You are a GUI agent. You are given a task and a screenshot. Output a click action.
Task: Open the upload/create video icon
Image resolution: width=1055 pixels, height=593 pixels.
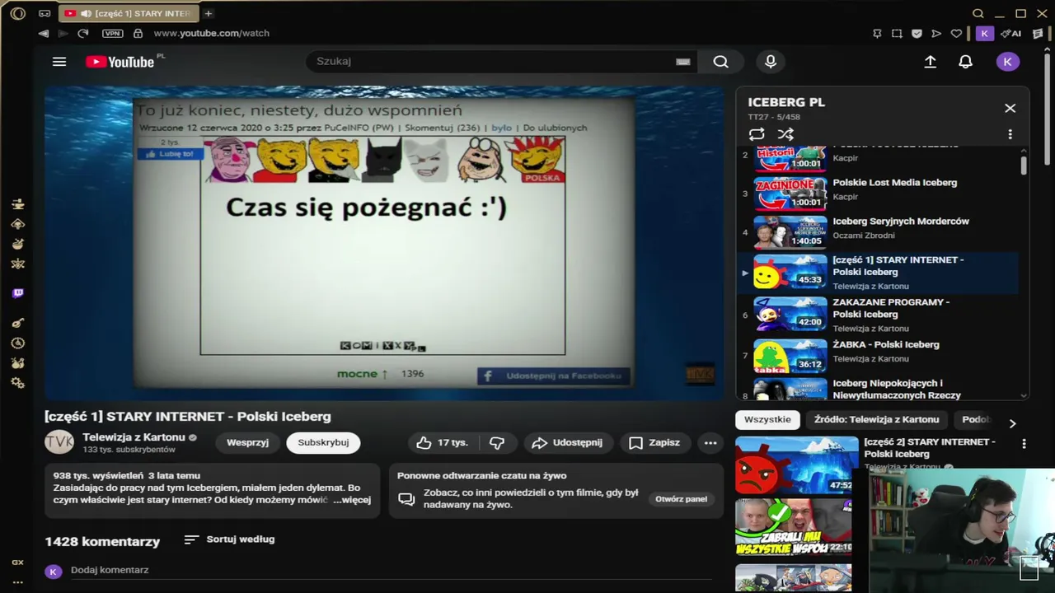(931, 62)
